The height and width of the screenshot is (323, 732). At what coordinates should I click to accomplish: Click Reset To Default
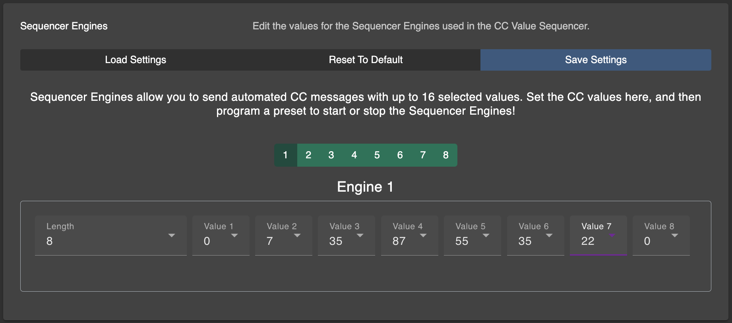[365, 60]
